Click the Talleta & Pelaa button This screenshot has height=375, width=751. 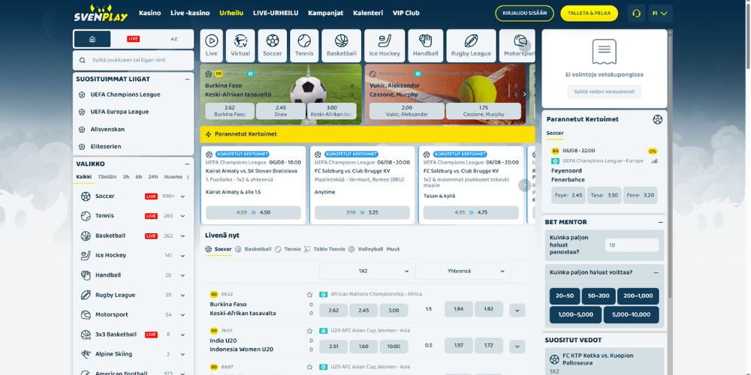[589, 13]
